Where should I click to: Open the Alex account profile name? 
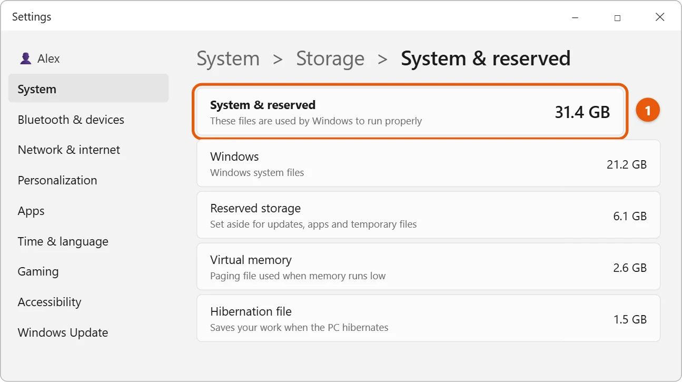tap(48, 58)
